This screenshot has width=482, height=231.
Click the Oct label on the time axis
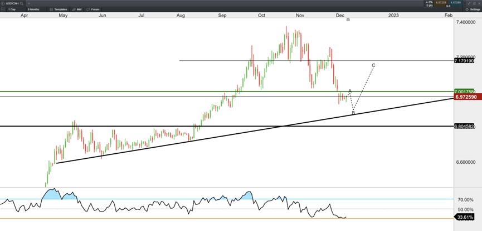tap(261, 16)
